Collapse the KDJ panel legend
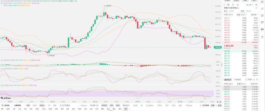Image resolution: width=265 pixels, height=111 pixels. [x=2, y=69]
